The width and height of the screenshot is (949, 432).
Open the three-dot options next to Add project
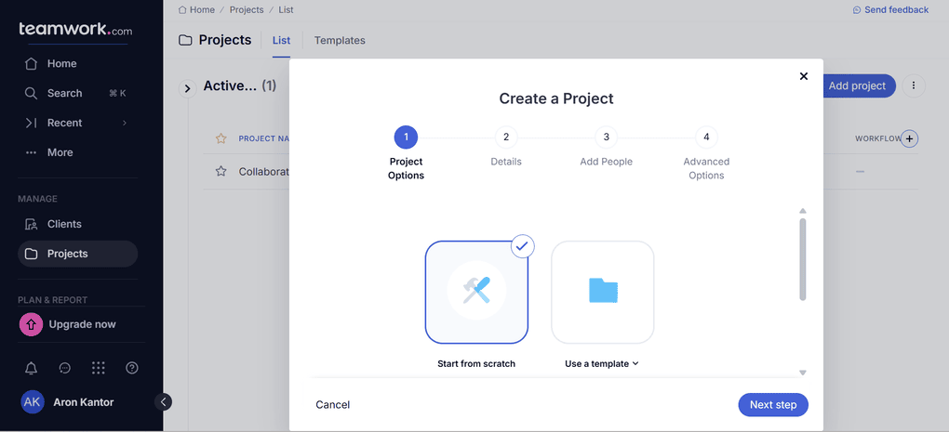pyautogui.click(x=914, y=85)
